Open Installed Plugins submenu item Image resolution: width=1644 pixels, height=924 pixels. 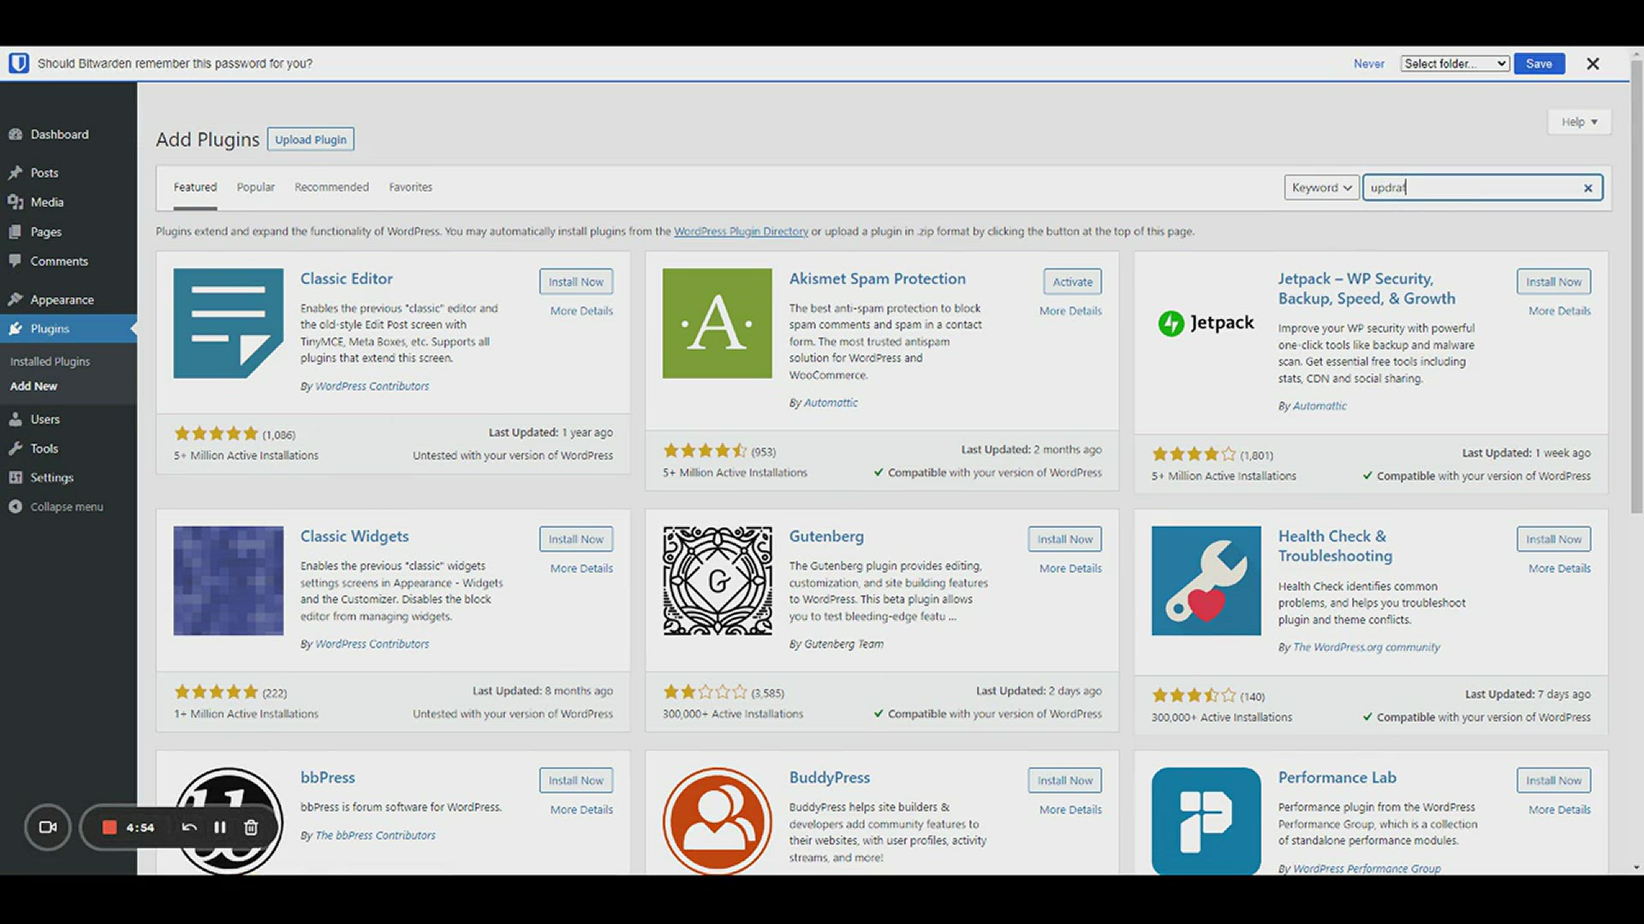[50, 362]
